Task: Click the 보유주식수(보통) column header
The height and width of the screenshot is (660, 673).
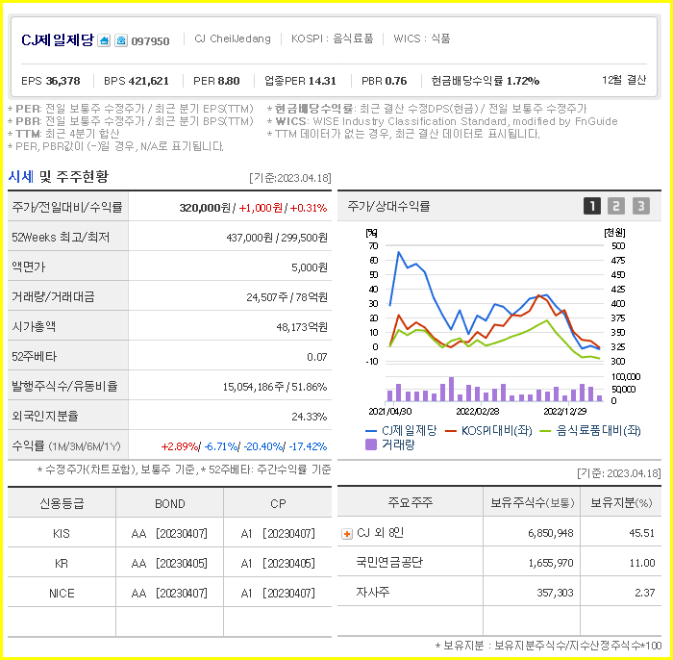Action: [533, 502]
